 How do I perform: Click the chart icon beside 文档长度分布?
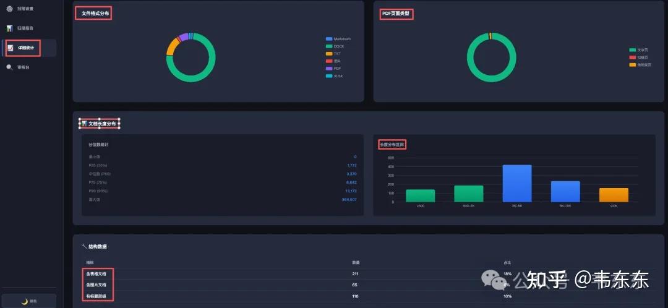tap(84, 124)
